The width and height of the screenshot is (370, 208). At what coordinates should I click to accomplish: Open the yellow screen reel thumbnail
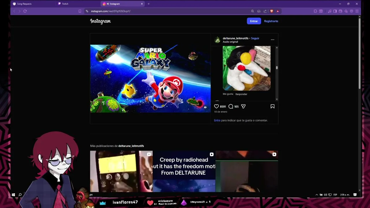pyautogui.click(x=121, y=171)
